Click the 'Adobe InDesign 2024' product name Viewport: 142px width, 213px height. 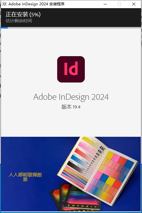click(x=71, y=97)
